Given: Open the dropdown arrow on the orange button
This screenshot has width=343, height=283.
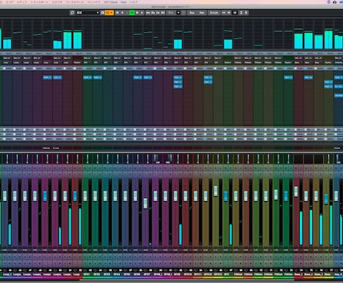Looking at the screenshot, I should pyautogui.click(x=112, y=13).
